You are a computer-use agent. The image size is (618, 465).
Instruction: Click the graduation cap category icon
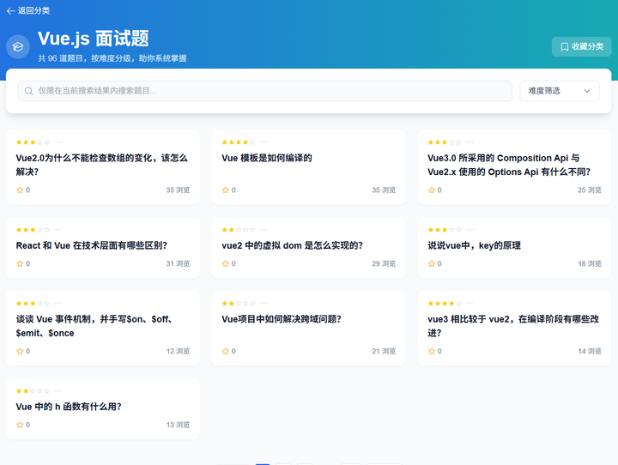click(18, 47)
